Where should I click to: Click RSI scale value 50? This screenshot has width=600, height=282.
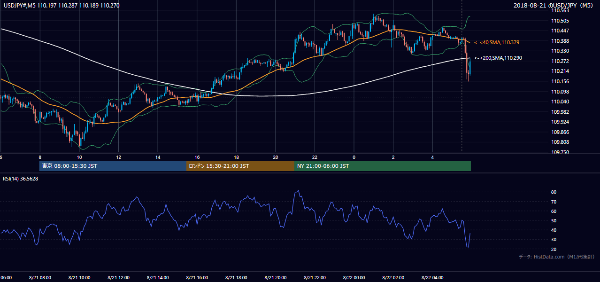tap(554, 220)
